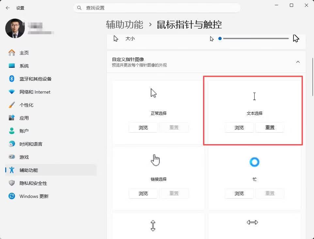
Task: Browse an image for 忙 pointer
Action: point(239,193)
